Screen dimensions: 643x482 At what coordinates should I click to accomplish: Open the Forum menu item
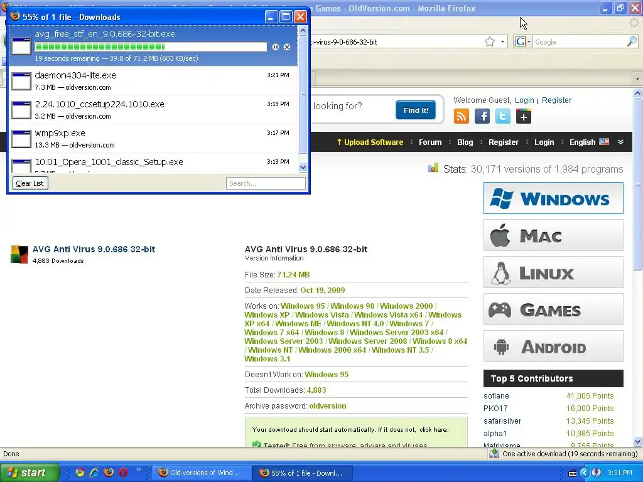click(430, 142)
